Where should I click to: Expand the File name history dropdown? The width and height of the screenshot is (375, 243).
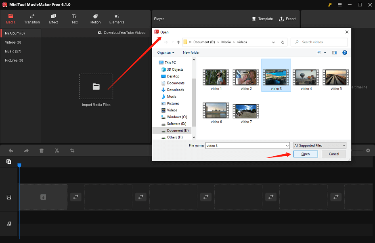287,145
